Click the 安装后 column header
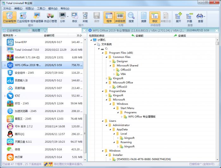This screenshot has width=221, height=168. tap(194, 36)
